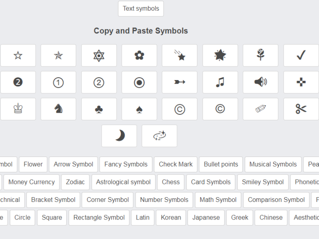
Task: Open the Japanese symbols category
Action: pyautogui.click(x=206, y=217)
